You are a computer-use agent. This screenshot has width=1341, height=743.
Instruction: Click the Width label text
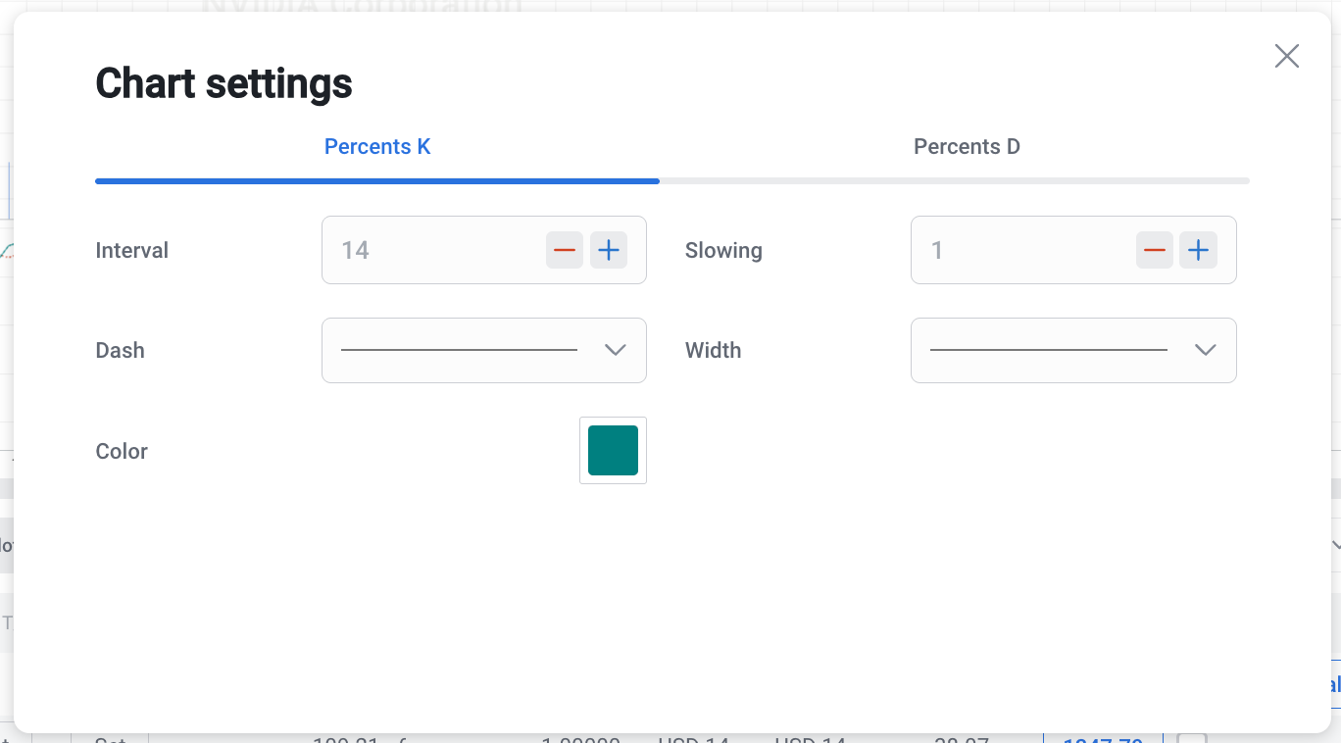tap(713, 351)
